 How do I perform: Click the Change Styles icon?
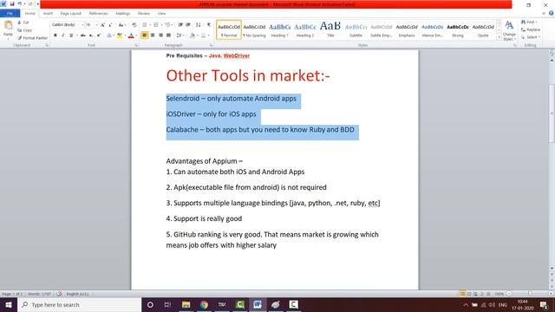tap(509, 25)
